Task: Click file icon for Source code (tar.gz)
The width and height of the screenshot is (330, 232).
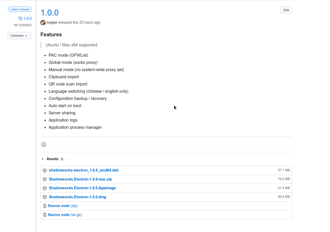Action: (x=45, y=215)
